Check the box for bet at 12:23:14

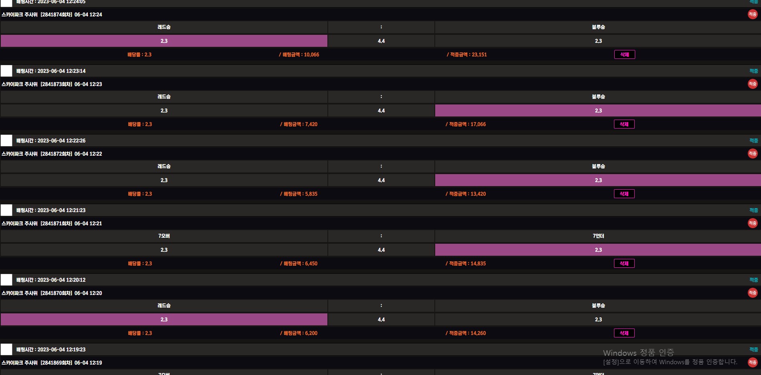click(x=6, y=71)
